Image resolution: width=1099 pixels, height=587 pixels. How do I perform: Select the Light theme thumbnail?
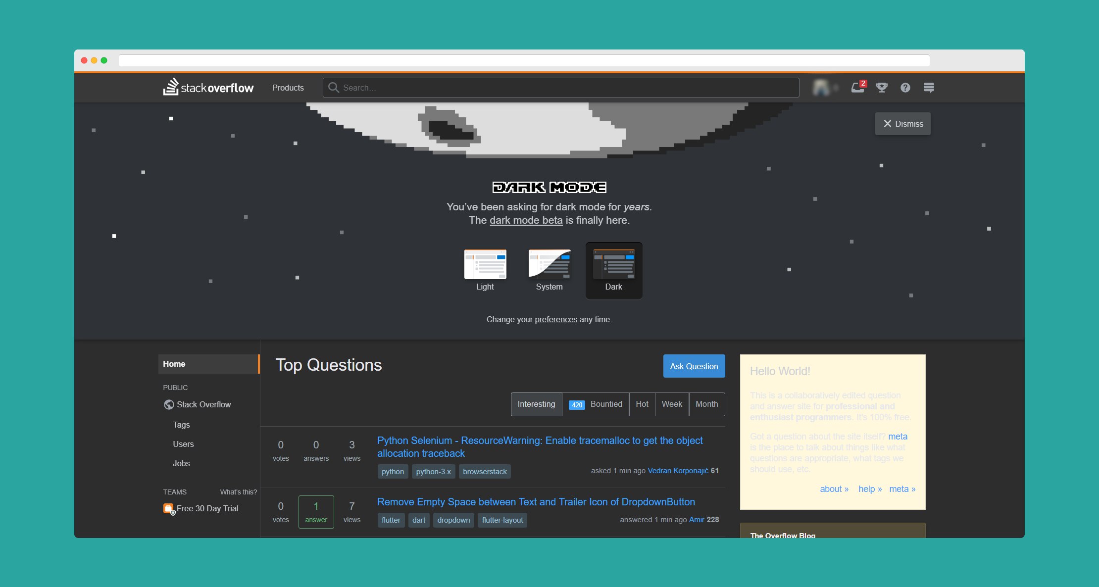pyautogui.click(x=485, y=265)
